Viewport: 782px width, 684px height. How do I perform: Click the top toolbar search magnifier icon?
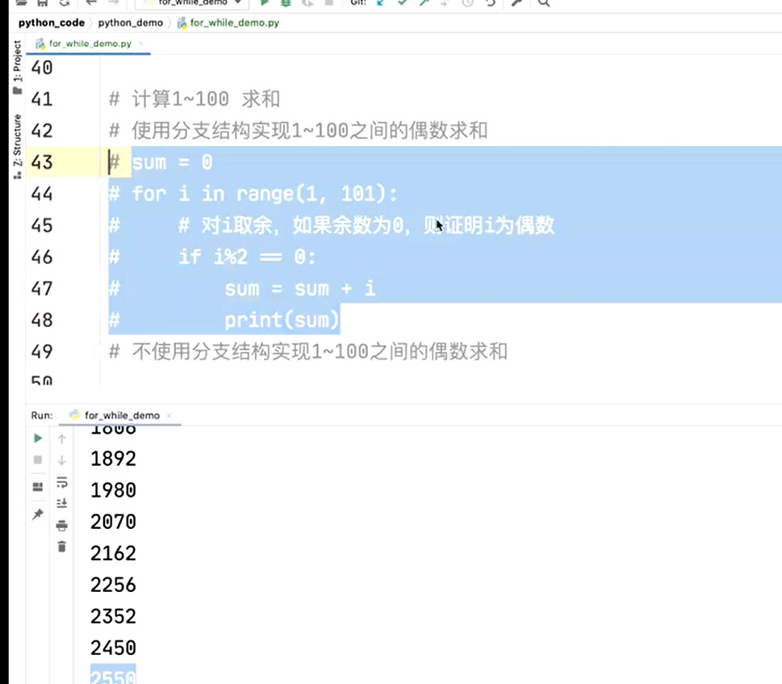[544, 3]
